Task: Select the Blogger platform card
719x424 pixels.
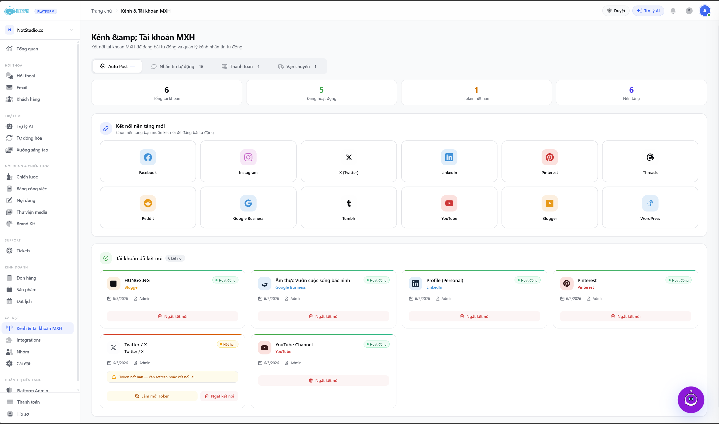Action: click(x=549, y=207)
